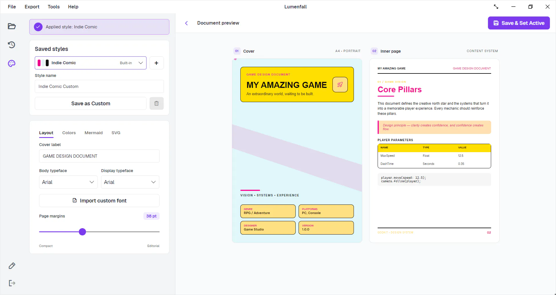Click the Indie Comic color swatches
Image resolution: width=556 pixels, height=295 pixels.
click(x=43, y=63)
